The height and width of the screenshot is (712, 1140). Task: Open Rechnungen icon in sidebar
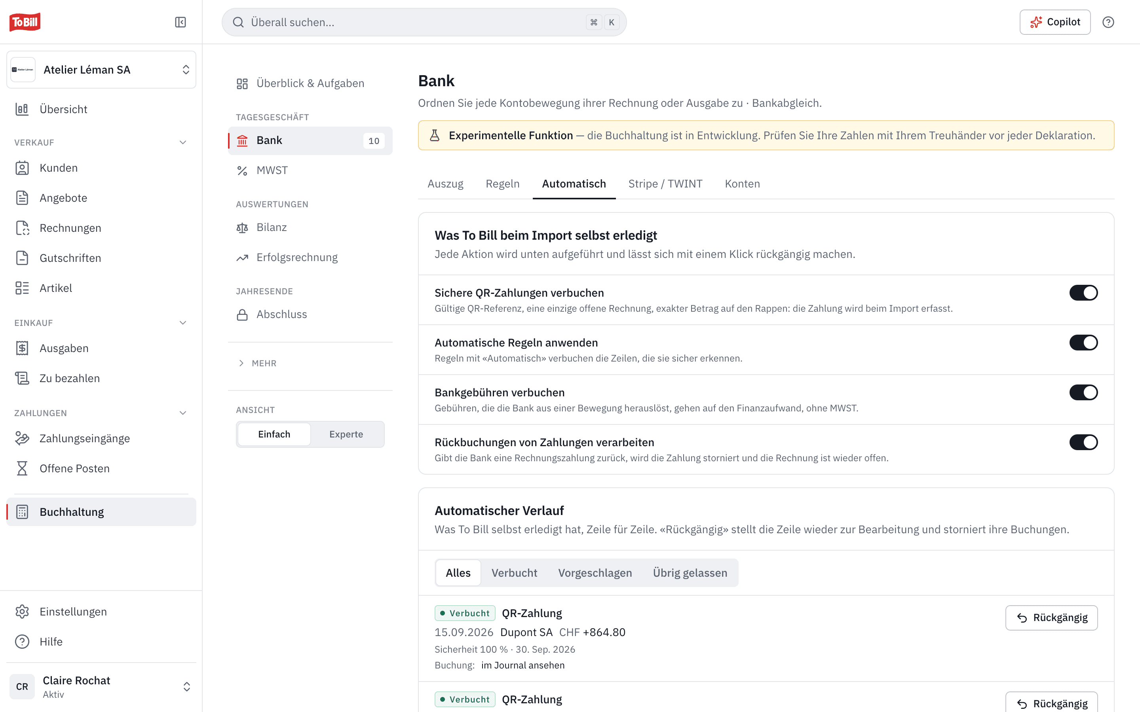[x=22, y=228]
